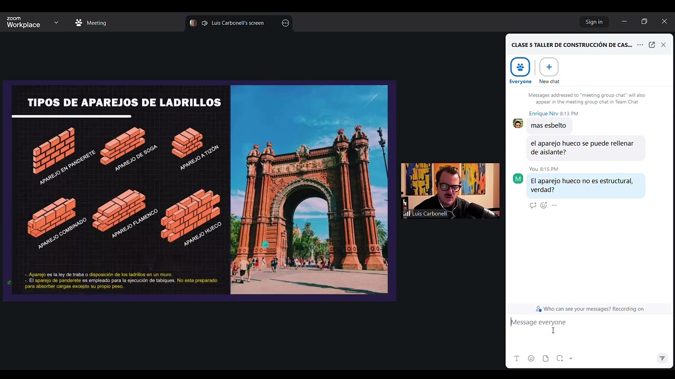Click the 'aparejo hueco se puede rellenar' message

click(585, 147)
